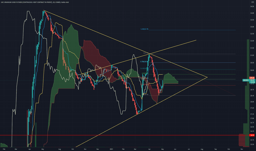
Task: Click the 32.00 price axis label
Action: pyautogui.click(x=252, y=41)
